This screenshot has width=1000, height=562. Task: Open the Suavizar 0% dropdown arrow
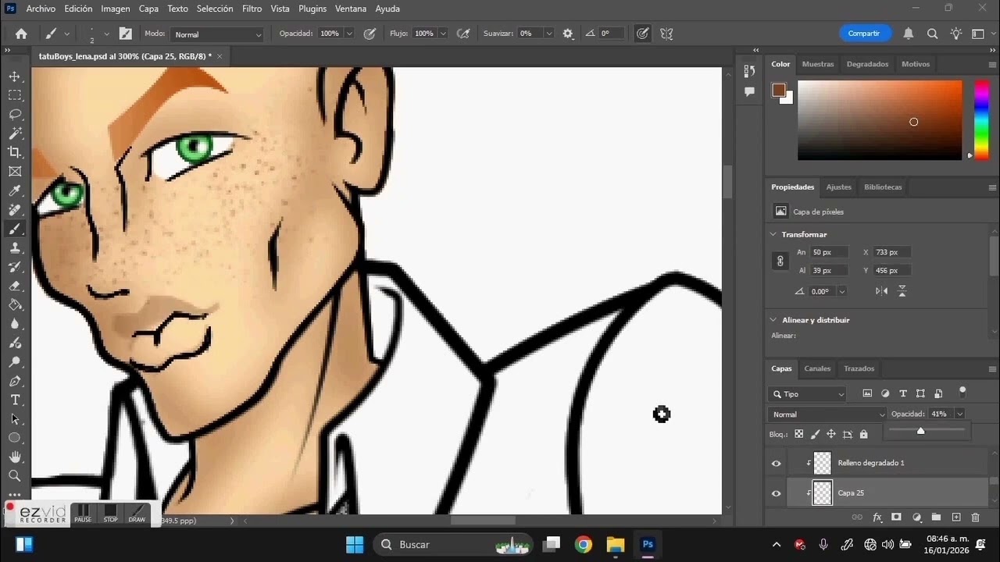(x=549, y=34)
